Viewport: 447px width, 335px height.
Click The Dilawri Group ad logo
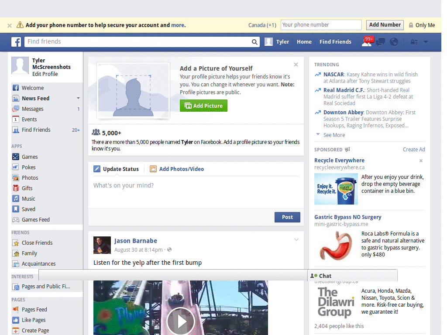336,302
